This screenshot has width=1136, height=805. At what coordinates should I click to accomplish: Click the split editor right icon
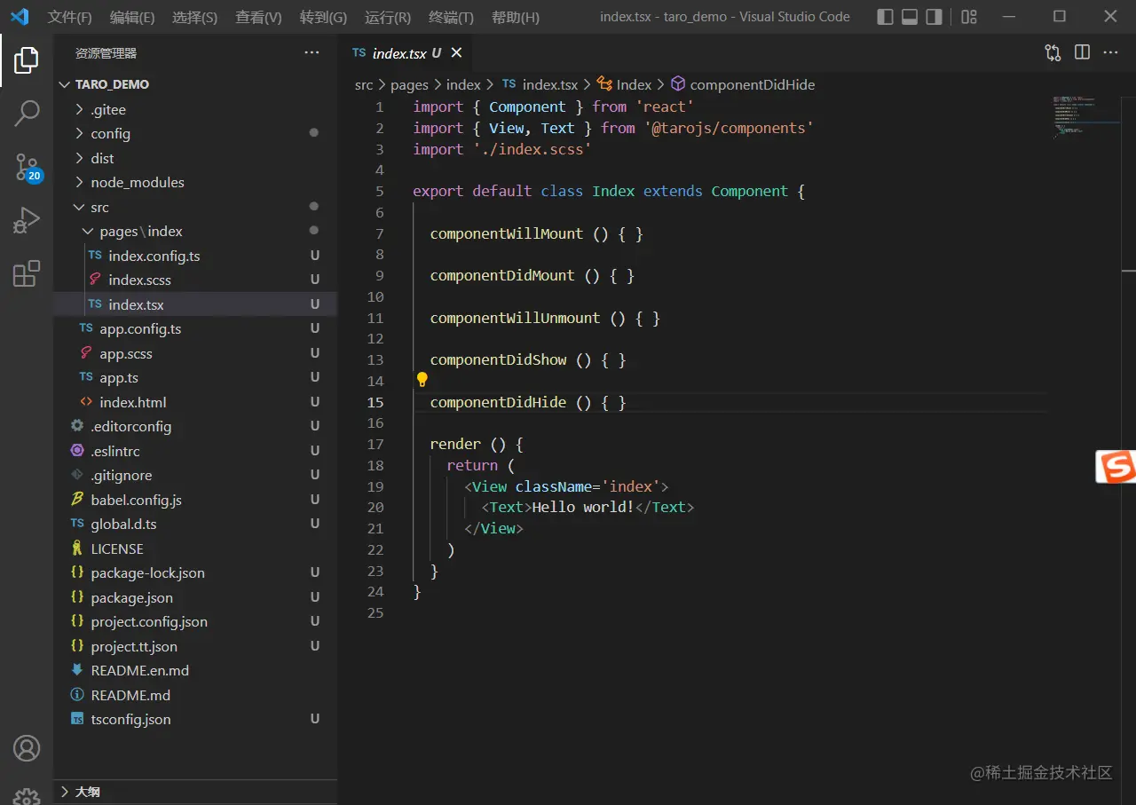(1082, 53)
